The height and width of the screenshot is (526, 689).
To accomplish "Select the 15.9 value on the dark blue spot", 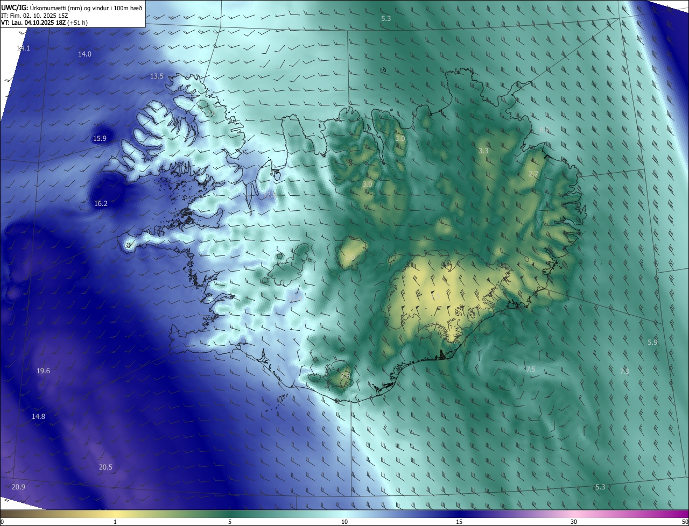I will pos(100,139).
